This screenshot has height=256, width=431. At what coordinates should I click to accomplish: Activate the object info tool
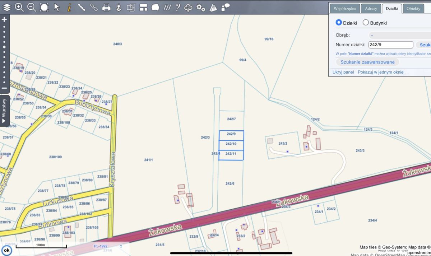click(69, 7)
